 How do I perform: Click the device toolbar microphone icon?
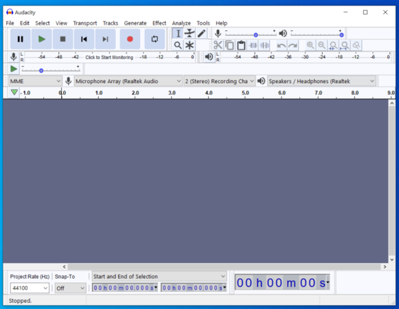[68, 81]
